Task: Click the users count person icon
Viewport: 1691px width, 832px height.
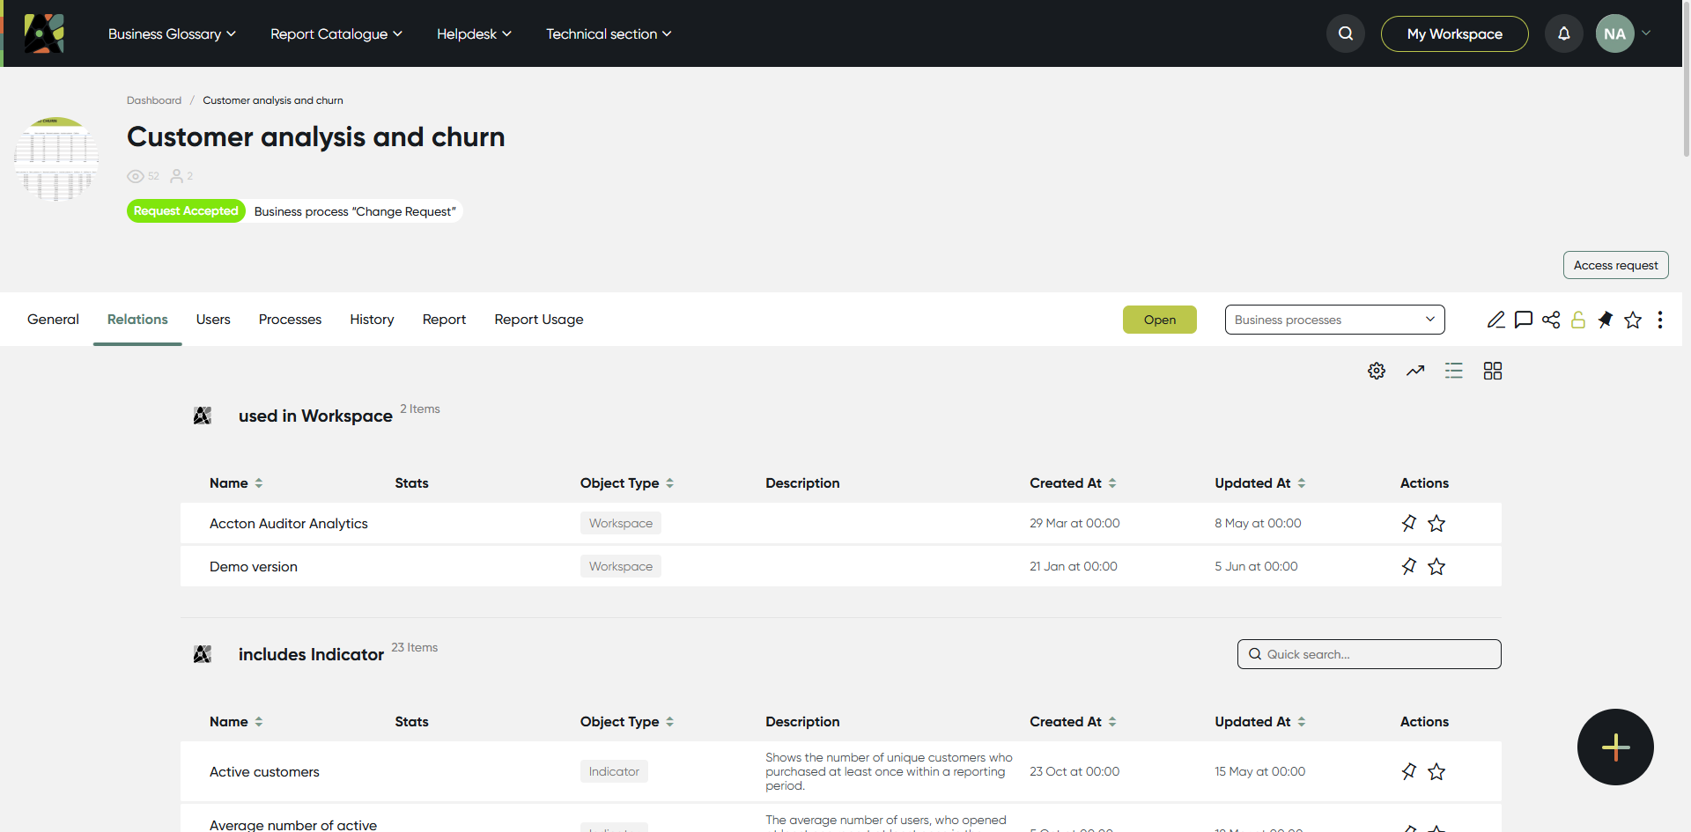Action: (177, 176)
